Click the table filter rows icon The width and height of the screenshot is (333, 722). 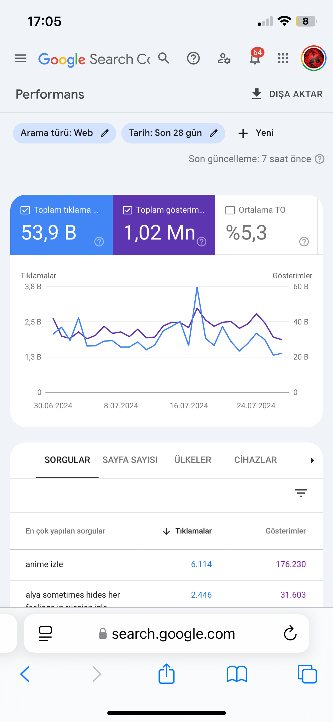coord(301,493)
